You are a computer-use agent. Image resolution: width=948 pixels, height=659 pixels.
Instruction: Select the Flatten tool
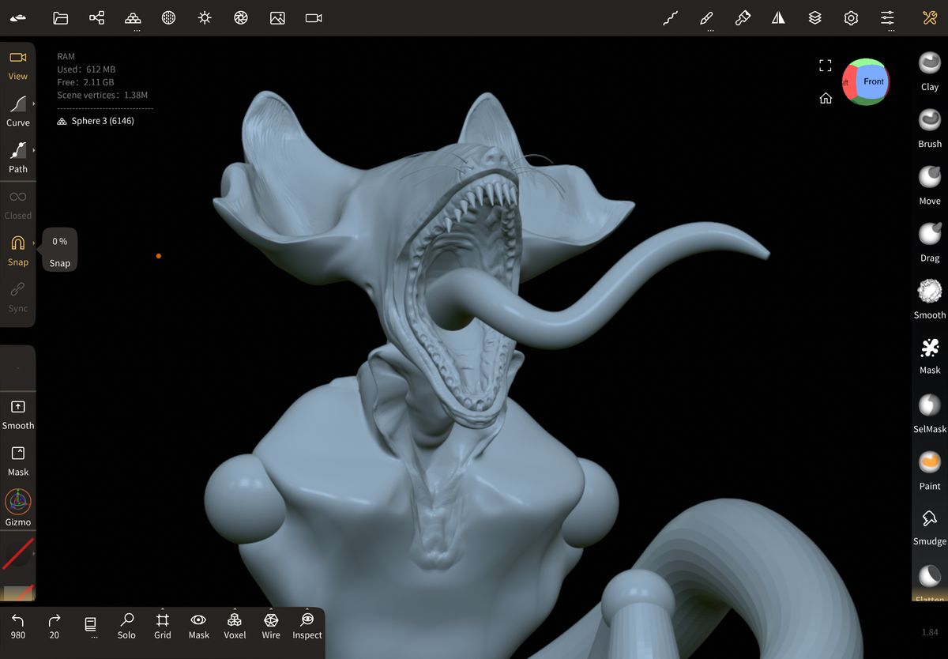tap(930, 582)
